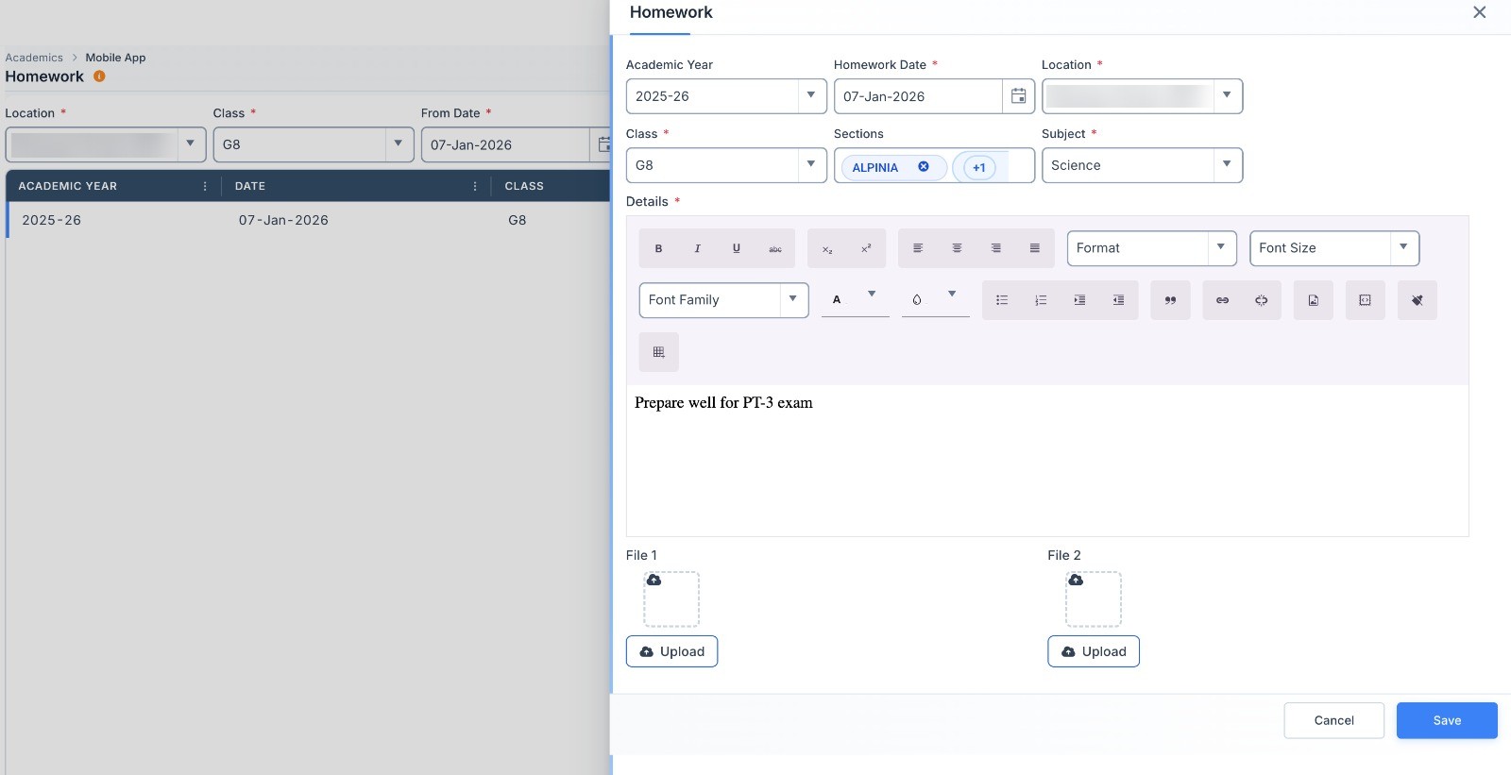Image resolution: width=1511 pixels, height=775 pixels.
Task: Insert a bulleted list
Action: pos(1002,300)
